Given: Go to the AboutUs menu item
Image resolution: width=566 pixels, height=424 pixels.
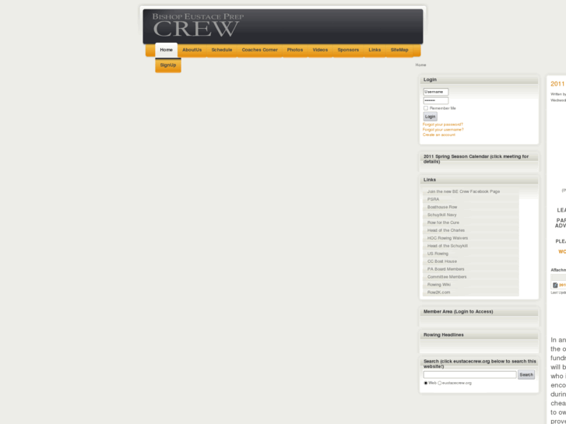Looking at the screenshot, I should 192,50.
